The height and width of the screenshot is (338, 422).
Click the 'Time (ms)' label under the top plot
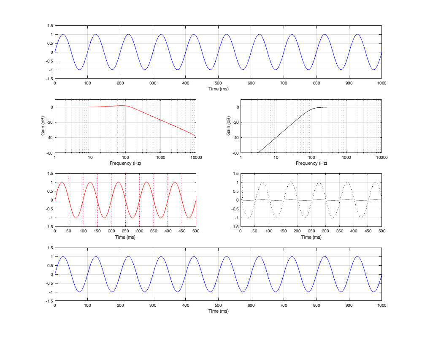point(218,89)
